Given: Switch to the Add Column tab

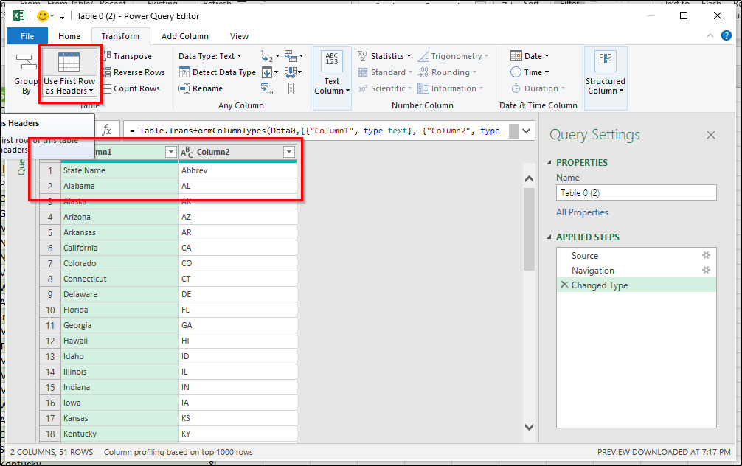Looking at the screenshot, I should pos(184,36).
